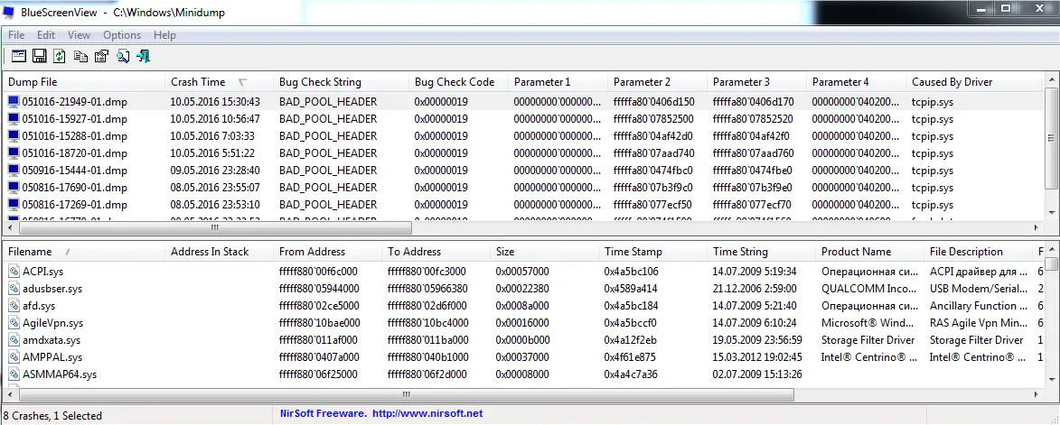Sort by the Caused By Driver column header

click(952, 82)
